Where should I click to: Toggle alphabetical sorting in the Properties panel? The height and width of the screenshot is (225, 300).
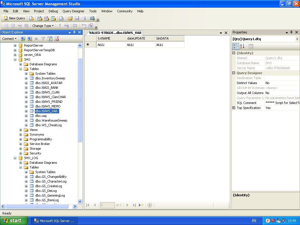pos(242,46)
